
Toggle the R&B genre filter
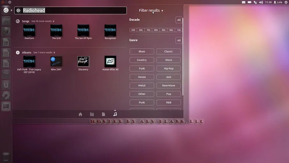pos(168,103)
